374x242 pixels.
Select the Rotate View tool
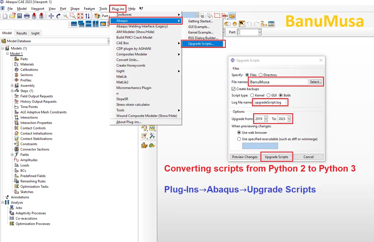(x=58, y=16)
